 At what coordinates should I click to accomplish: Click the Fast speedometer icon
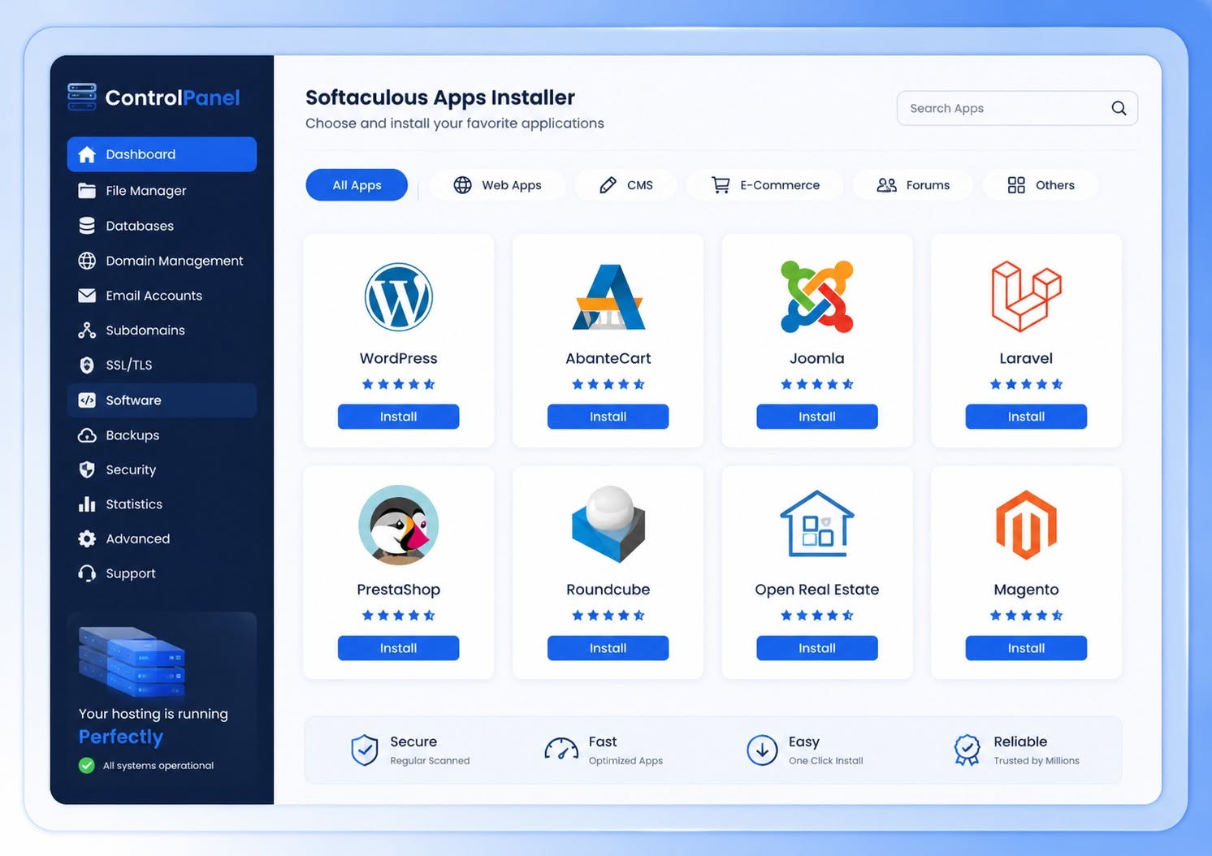tap(561, 750)
